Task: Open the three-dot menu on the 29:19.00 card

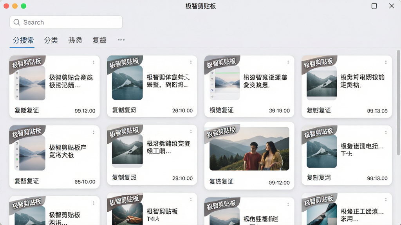Action: 288,62
